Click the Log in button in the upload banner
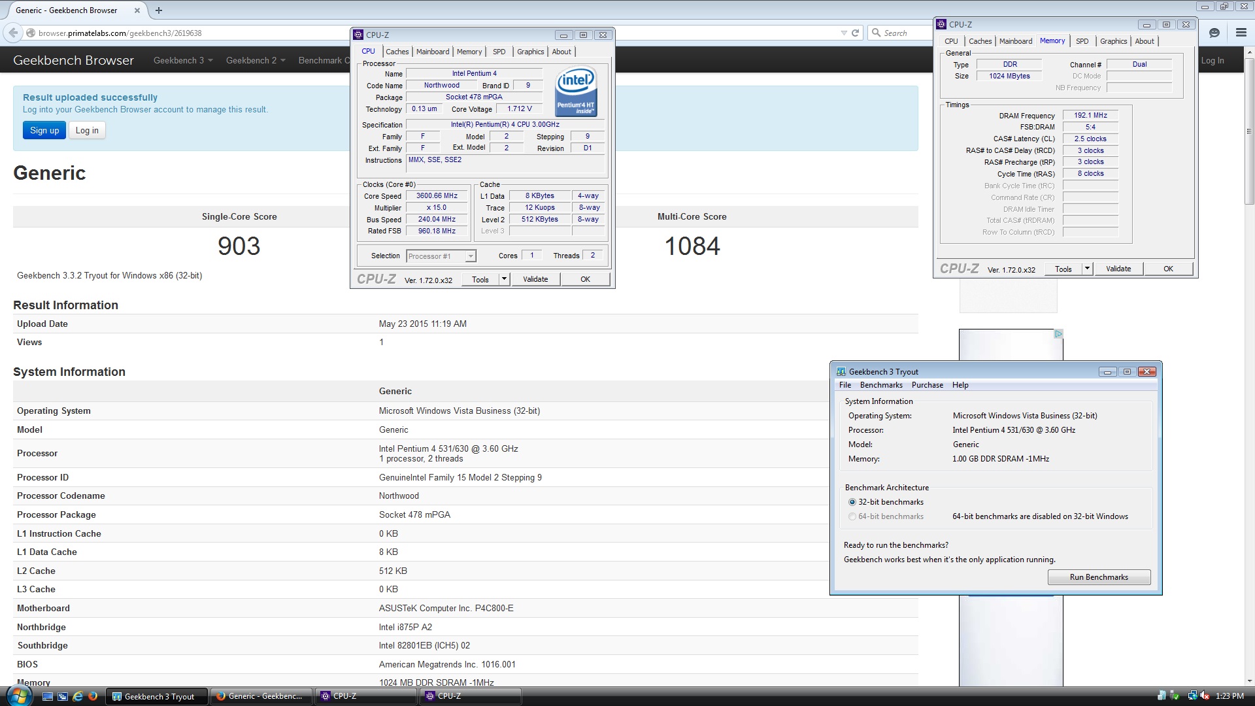 click(87, 130)
